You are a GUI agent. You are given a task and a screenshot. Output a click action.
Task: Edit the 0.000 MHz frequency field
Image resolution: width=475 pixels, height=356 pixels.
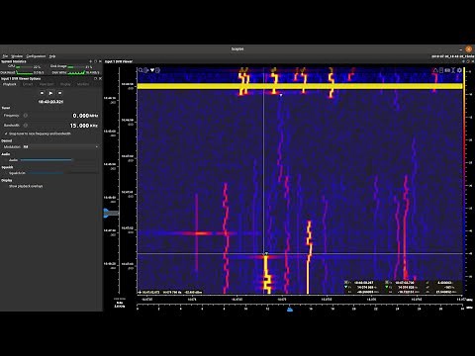point(85,116)
